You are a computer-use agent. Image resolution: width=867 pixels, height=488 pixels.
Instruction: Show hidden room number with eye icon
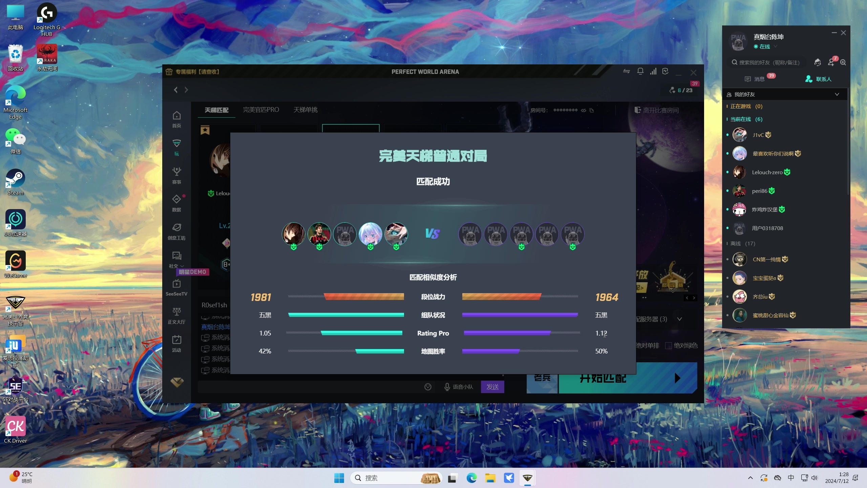[583, 110]
